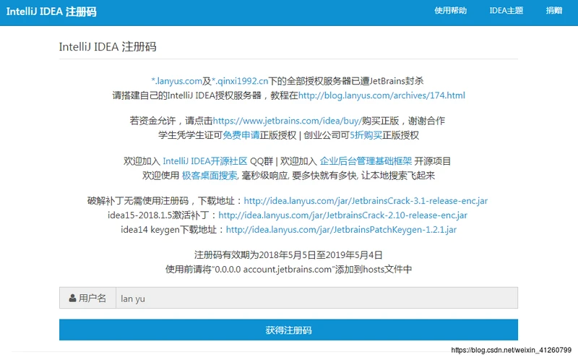Download JetbrainsPatchKeygen-1.2.1.jar via its link
The width and height of the screenshot is (578, 360).
coord(341,230)
